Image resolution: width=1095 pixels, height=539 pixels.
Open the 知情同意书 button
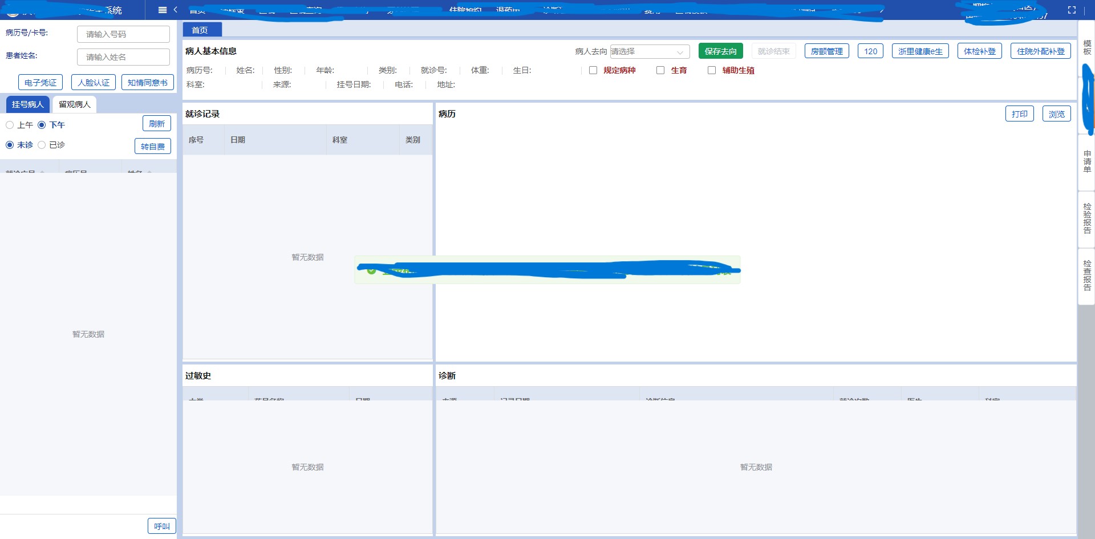[x=148, y=83]
